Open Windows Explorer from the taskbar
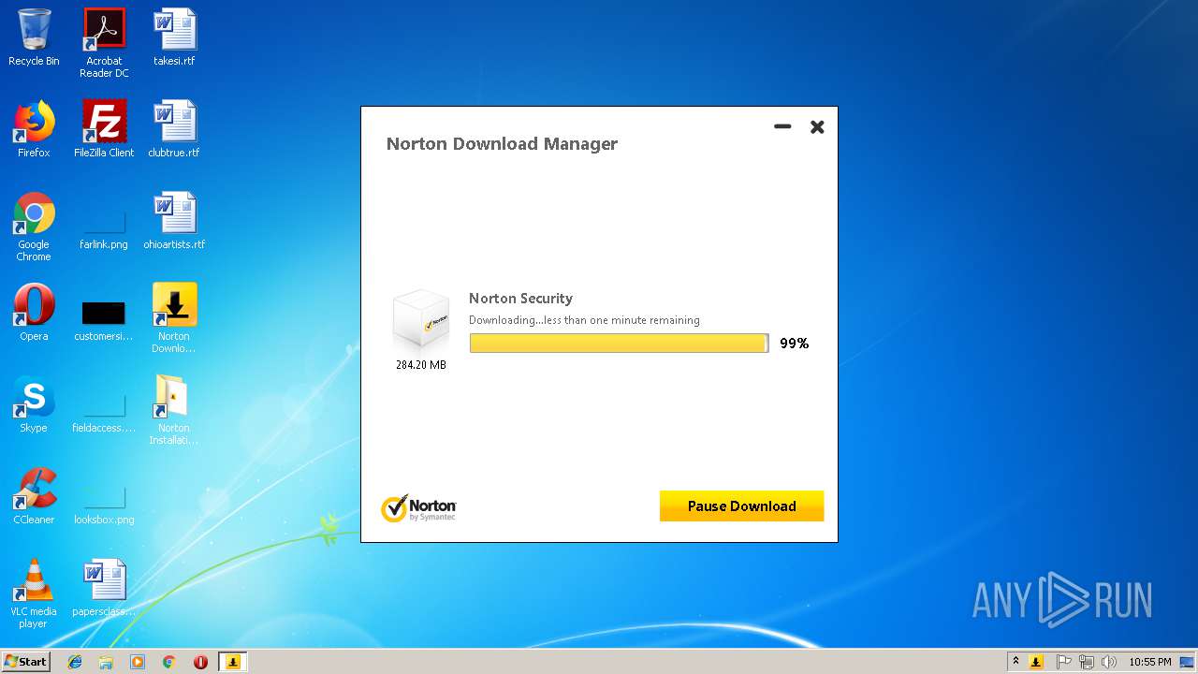 [106, 662]
